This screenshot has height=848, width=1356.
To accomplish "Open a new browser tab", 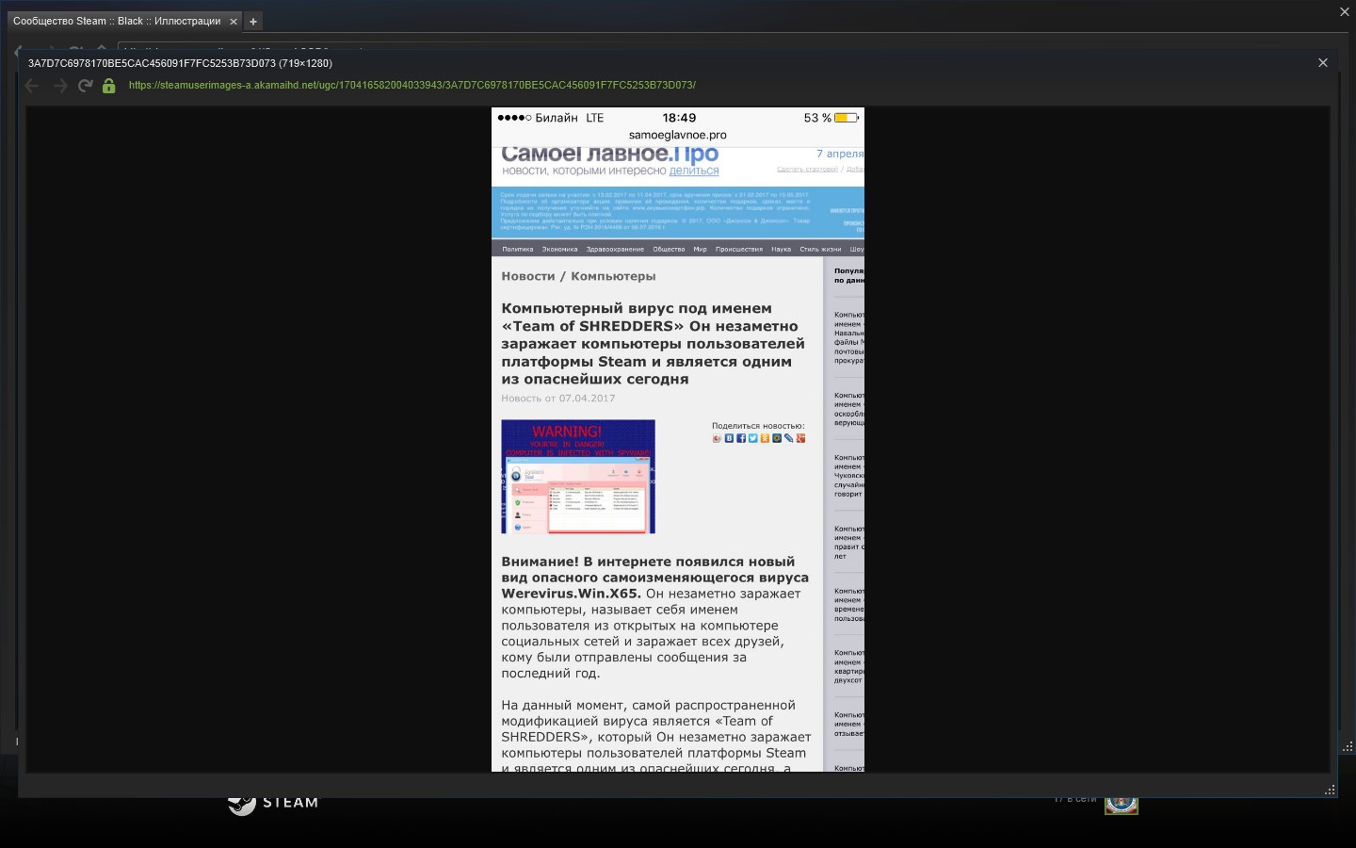I will coord(253,22).
